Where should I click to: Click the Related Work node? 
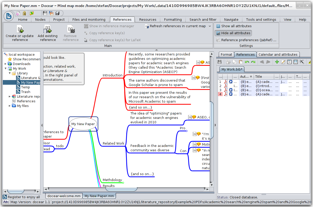113,143
